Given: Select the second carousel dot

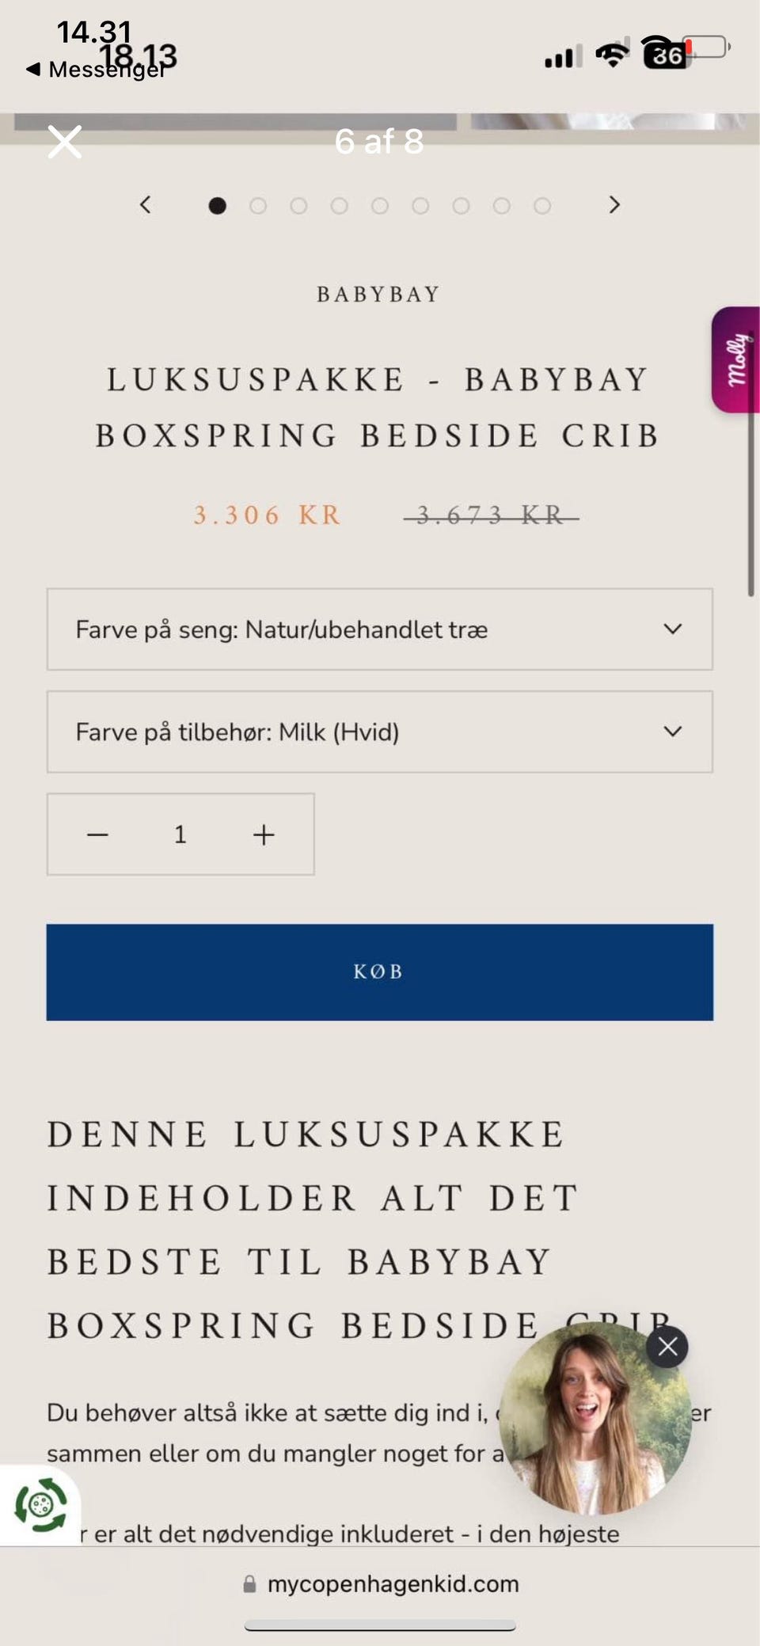Looking at the screenshot, I should [258, 206].
